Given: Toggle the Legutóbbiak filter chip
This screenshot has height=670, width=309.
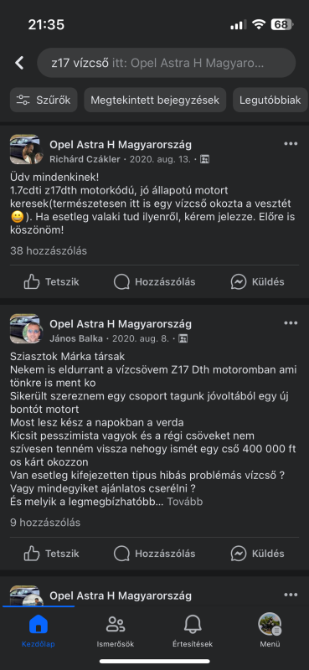Looking at the screenshot, I should 270,100.
